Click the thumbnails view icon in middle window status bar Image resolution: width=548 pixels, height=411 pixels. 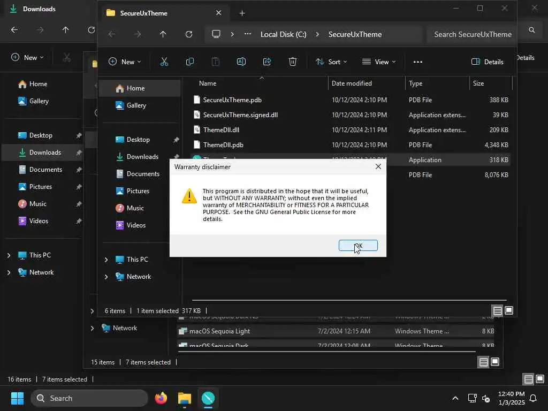click(495, 362)
